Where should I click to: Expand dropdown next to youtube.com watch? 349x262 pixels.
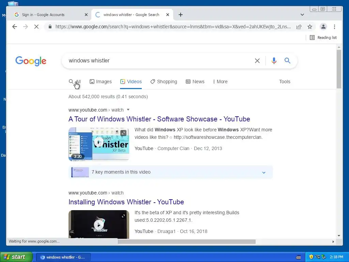point(128,110)
